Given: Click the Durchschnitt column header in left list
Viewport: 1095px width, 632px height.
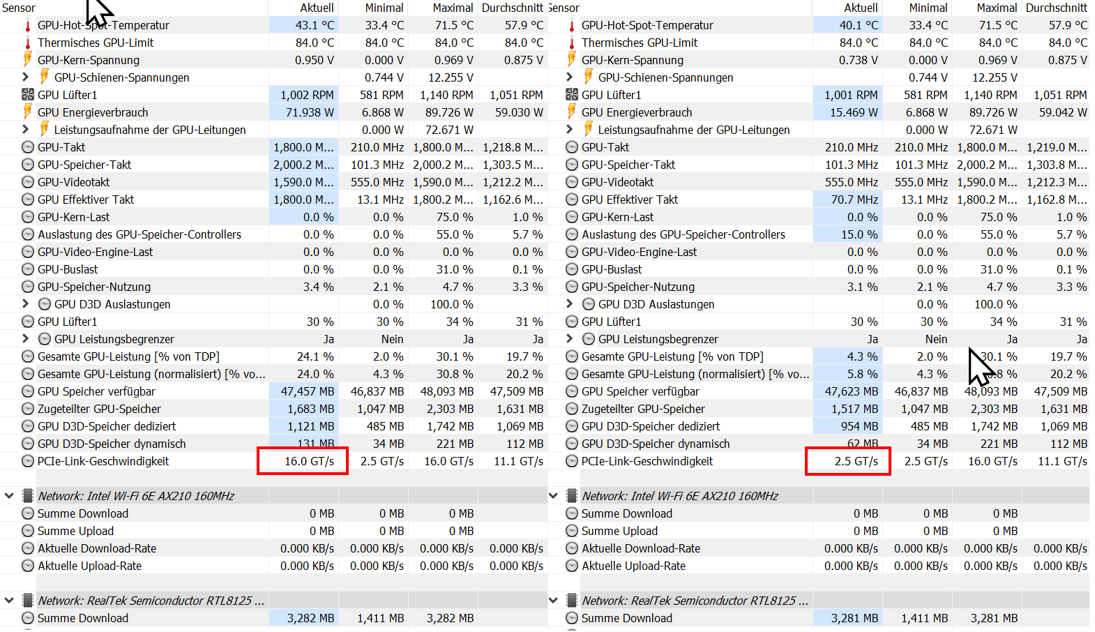Looking at the screenshot, I should tap(512, 8).
